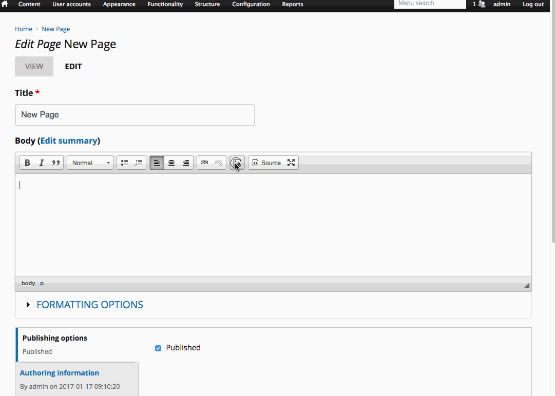
Task: Center align the text
Action: tap(171, 163)
